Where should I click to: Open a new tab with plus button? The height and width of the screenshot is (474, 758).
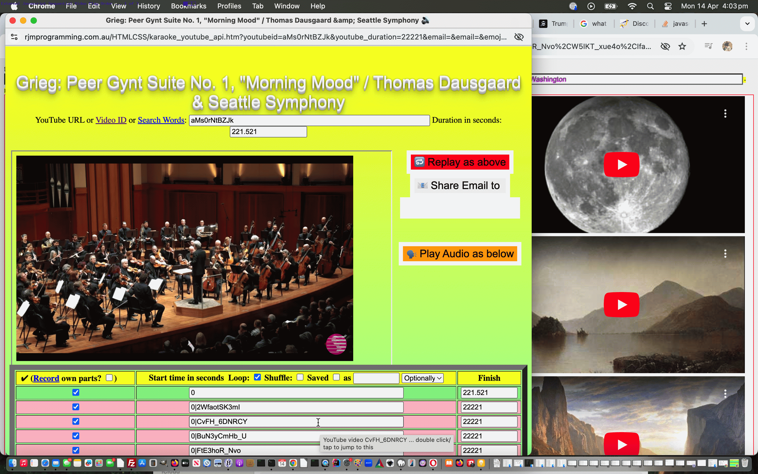pyautogui.click(x=704, y=24)
